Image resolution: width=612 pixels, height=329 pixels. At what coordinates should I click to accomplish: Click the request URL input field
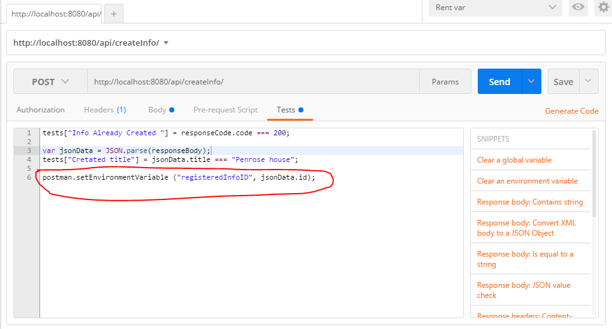(253, 81)
